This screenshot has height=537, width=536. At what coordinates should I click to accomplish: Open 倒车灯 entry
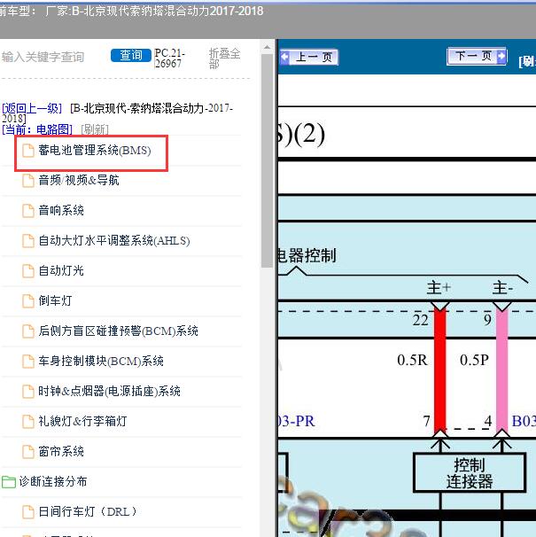pyautogui.click(x=55, y=300)
